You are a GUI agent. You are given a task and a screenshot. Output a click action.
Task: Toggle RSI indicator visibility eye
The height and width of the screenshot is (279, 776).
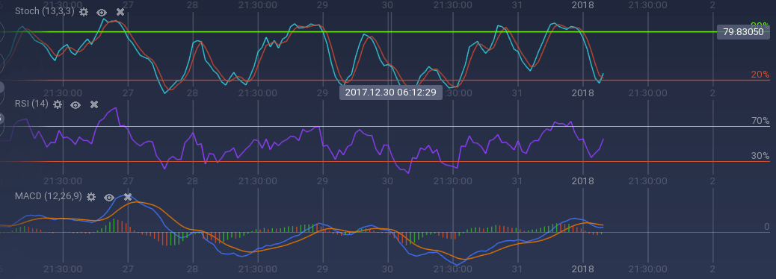click(76, 104)
